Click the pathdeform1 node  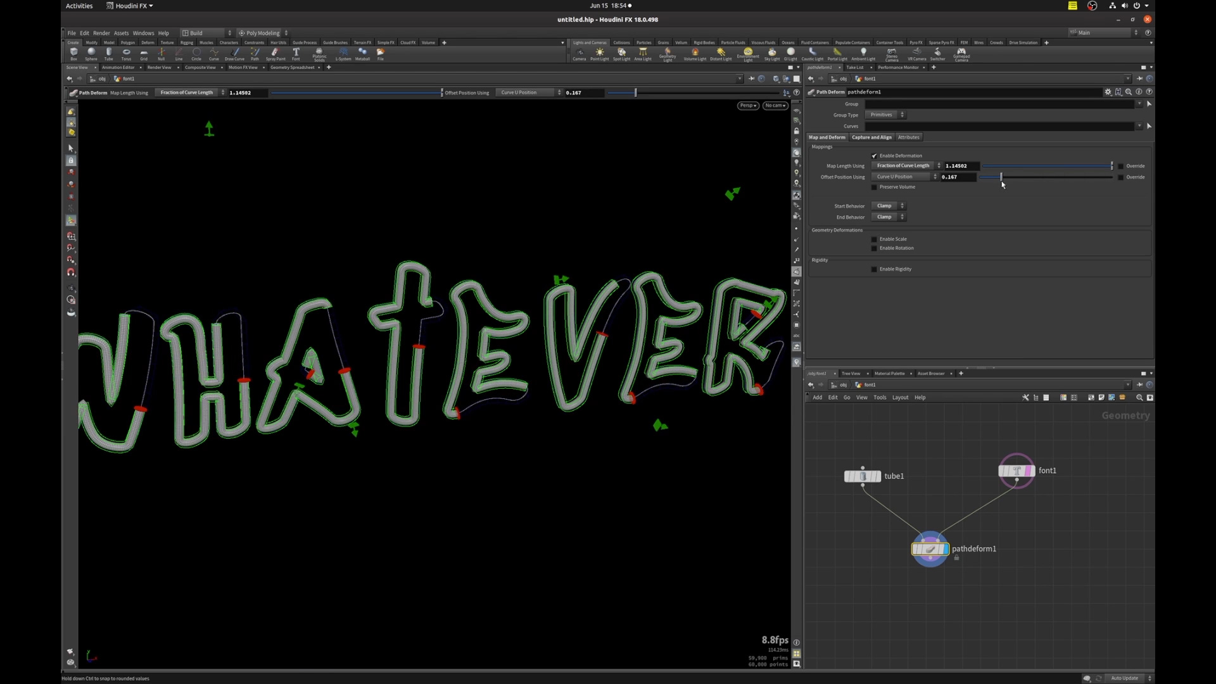pos(930,549)
